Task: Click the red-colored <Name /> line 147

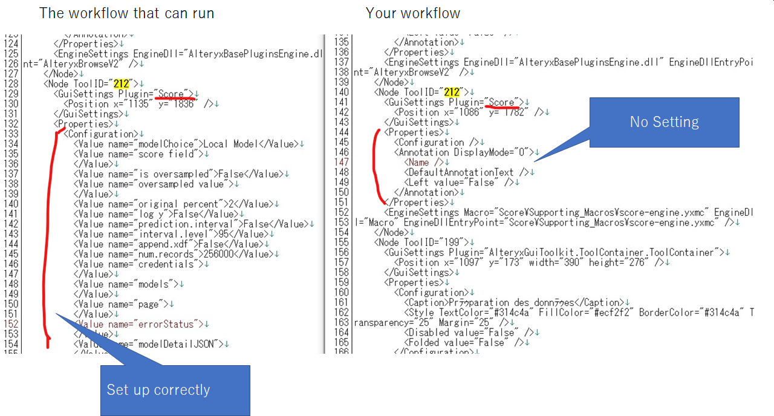Action: coord(424,162)
